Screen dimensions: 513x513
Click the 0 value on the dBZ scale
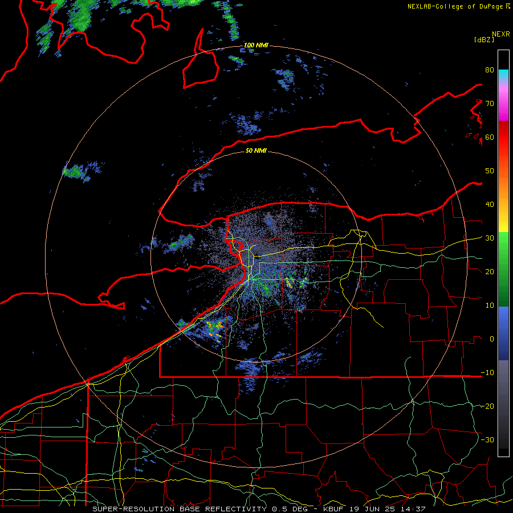(x=492, y=339)
